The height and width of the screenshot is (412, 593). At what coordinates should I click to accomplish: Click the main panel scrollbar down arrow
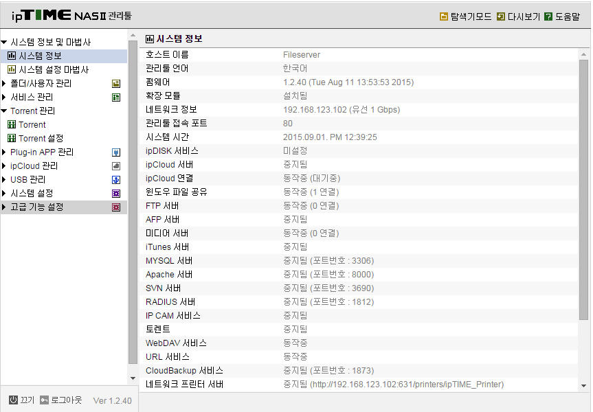tap(583, 385)
